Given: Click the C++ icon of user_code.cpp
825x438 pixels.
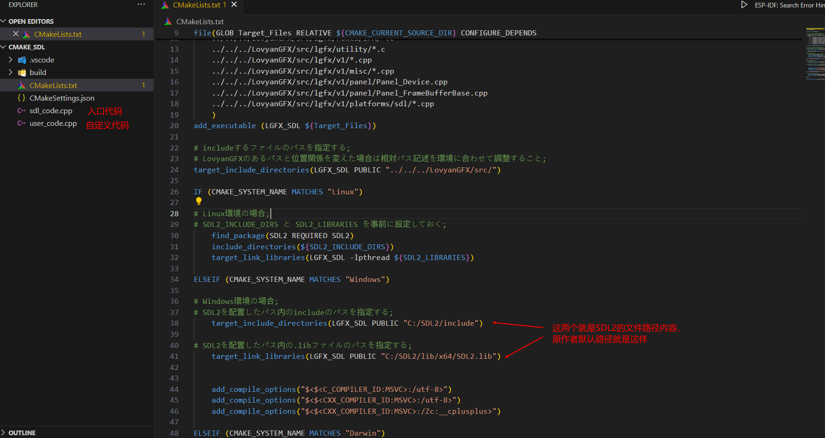Looking at the screenshot, I should (x=21, y=123).
